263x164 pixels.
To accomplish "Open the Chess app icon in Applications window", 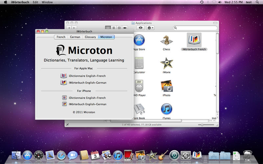I will (x=166, y=40).
